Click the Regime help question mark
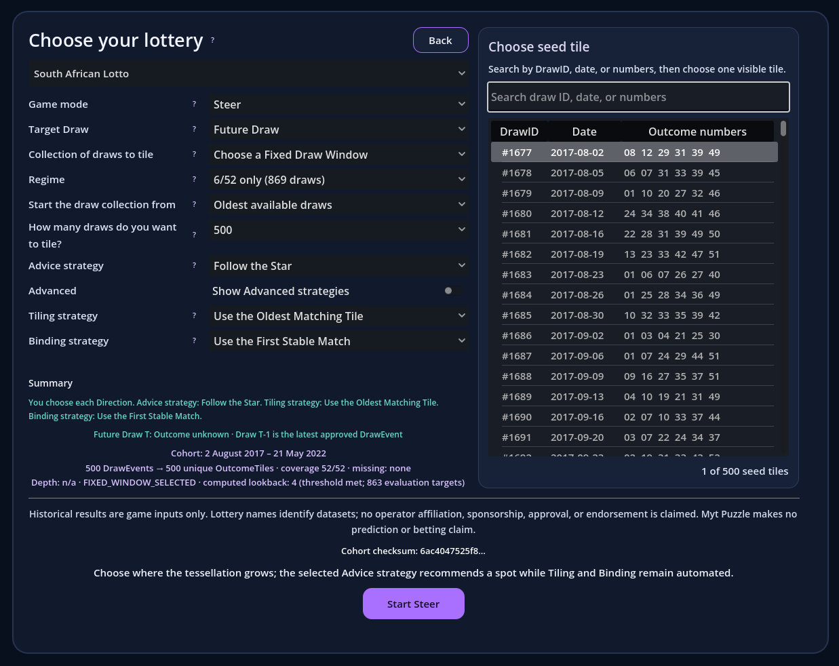This screenshot has height=666, width=839. coord(194,179)
